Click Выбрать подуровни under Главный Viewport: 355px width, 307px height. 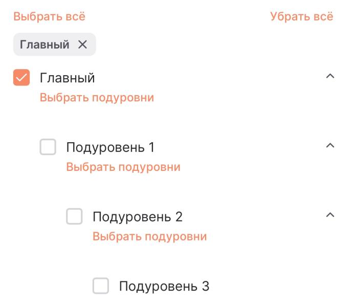pos(97,97)
